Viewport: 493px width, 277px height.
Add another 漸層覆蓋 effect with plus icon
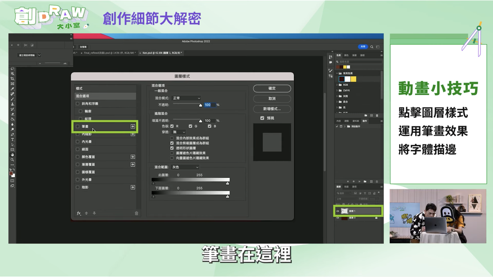point(133,164)
